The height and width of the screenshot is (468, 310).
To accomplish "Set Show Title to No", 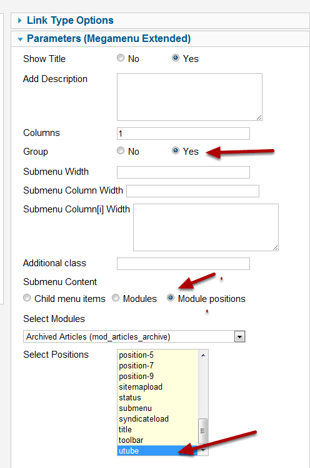I will click(x=121, y=58).
